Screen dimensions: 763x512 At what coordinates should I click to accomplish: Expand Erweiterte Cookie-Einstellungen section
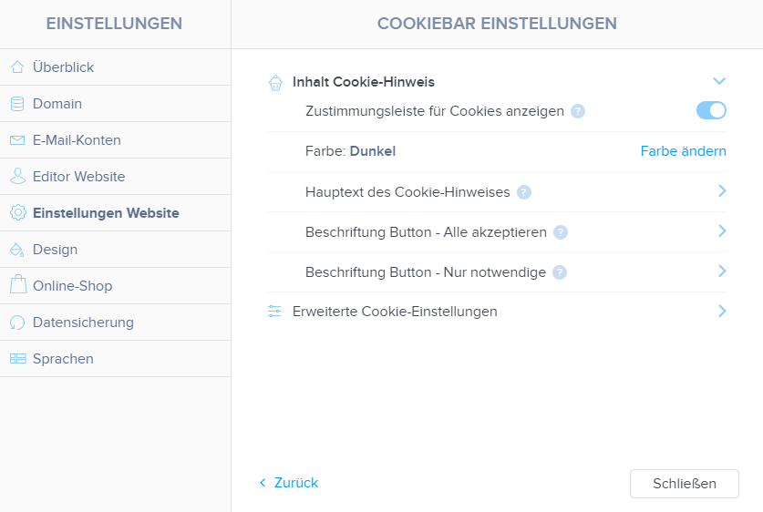click(x=722, y=311)
